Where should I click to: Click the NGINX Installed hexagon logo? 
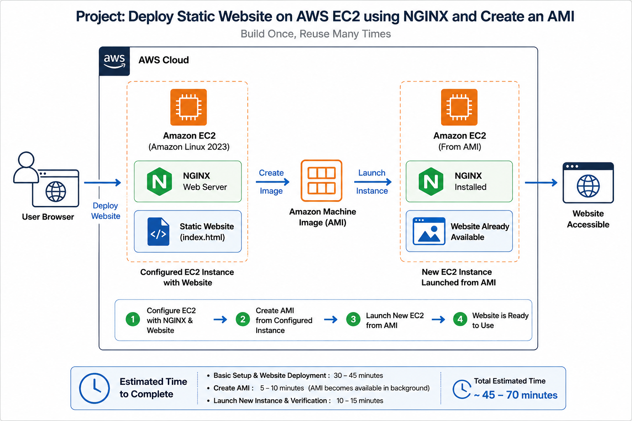[431, 181]
